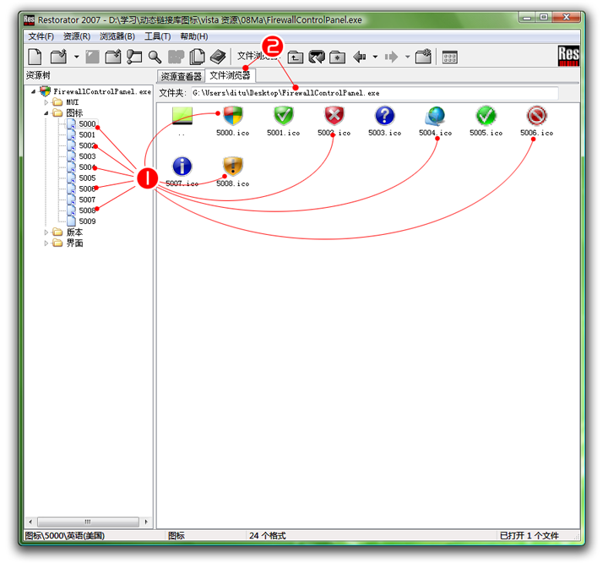Select tree item 5009 in resource tree
The image size is (608, 563).
(87, 221)
